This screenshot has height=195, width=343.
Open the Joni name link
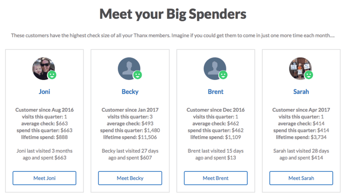tap(45, 91)
